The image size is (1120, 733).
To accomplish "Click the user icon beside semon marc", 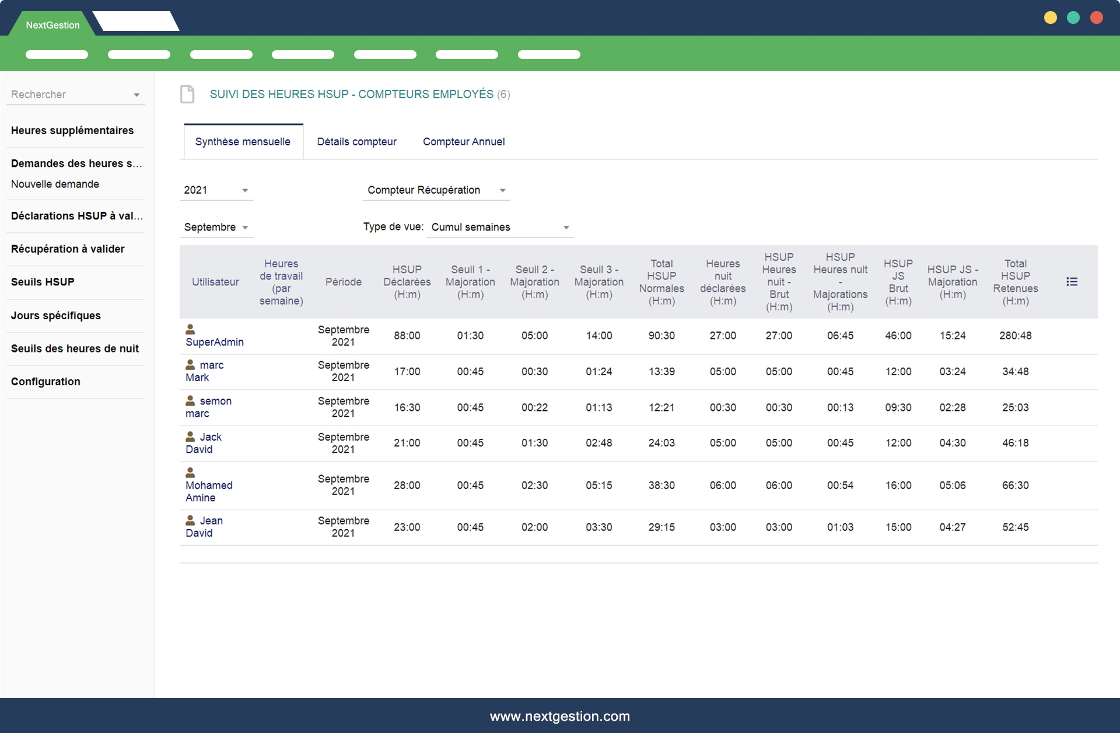I will 190,400.
